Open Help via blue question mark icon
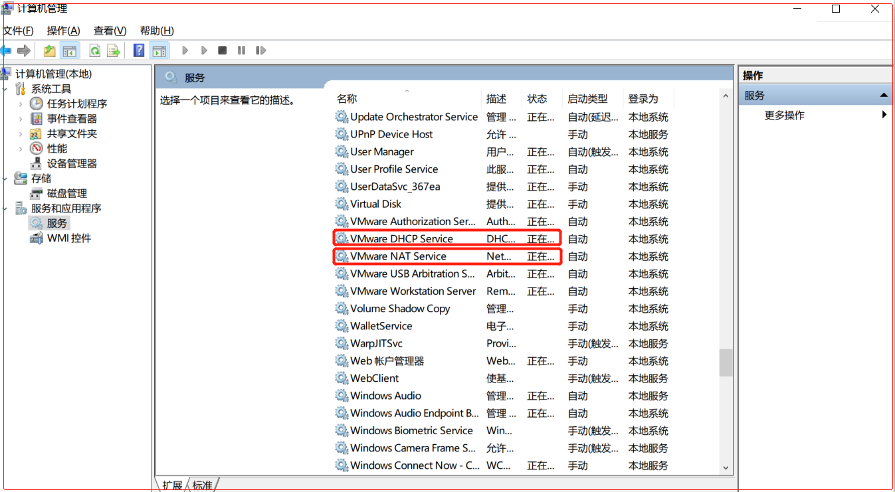 [x=139, y=50]
